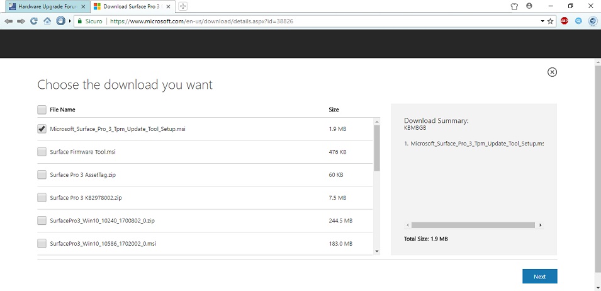Click the page scrollbar up arrow

click(x=598, y=62)
